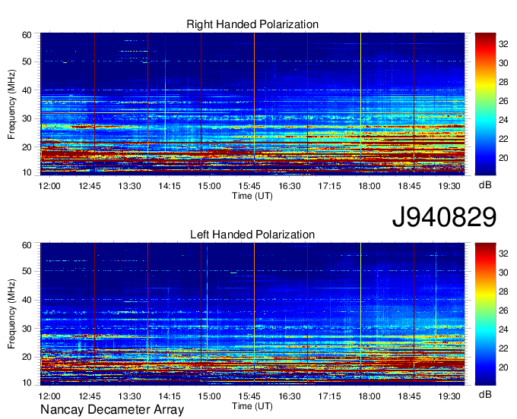Click the bottom plot's Time (UT) axis label
The width and height of the screenshot is (517, 419).
252,406
